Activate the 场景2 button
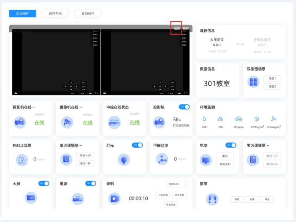296x222 pixels. click(272, 86)
